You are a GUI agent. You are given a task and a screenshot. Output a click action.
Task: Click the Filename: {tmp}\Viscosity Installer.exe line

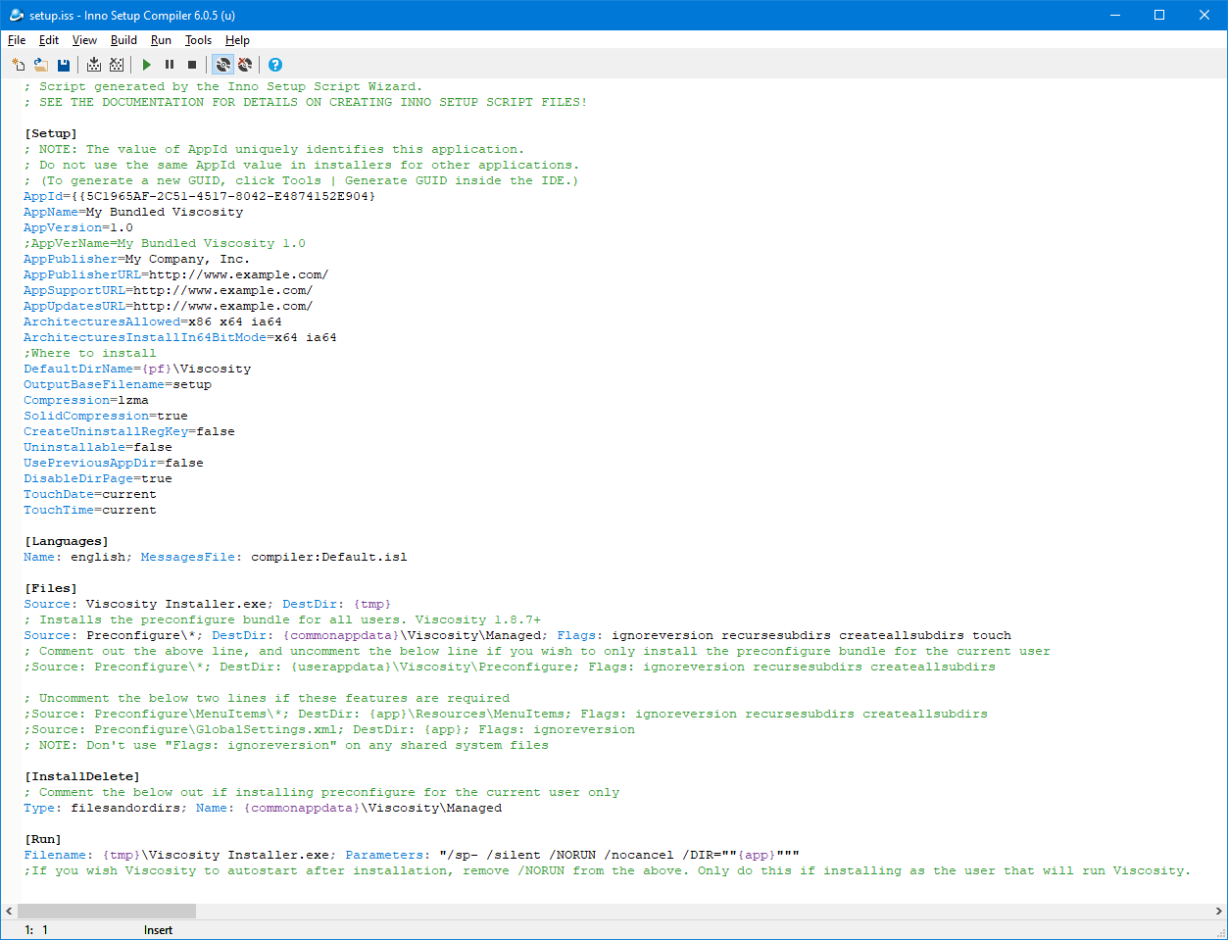click(x=412, y=855)
